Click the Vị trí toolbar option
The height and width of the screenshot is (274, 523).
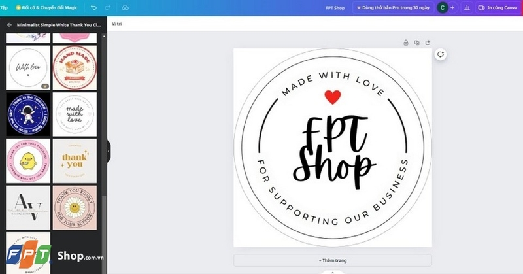pos(117,24)
